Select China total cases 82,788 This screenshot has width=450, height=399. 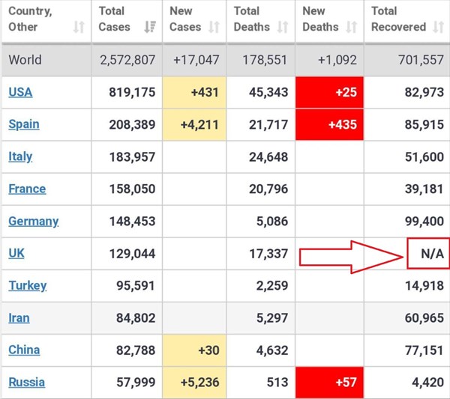click(x=136, y=350)
